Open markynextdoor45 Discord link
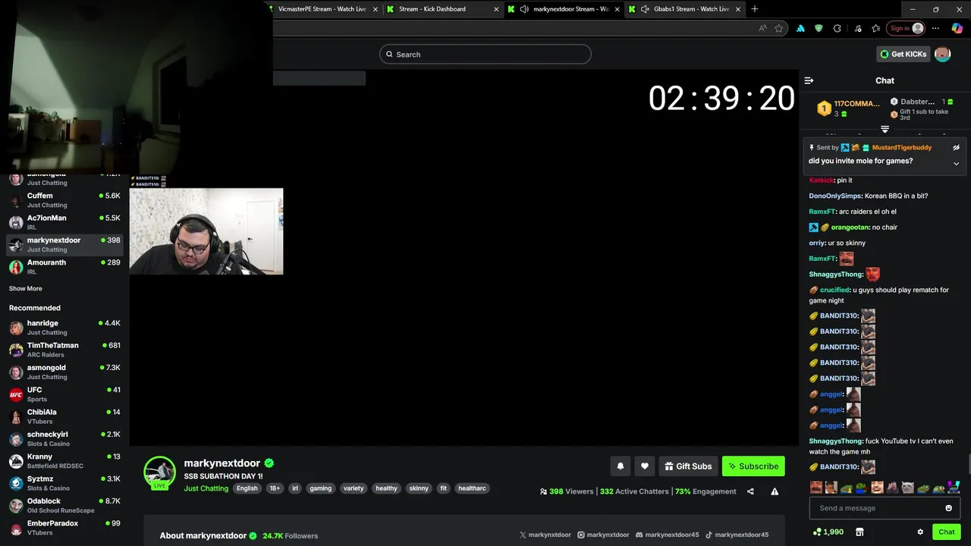 pyautogui.click(x=667, y=535)
